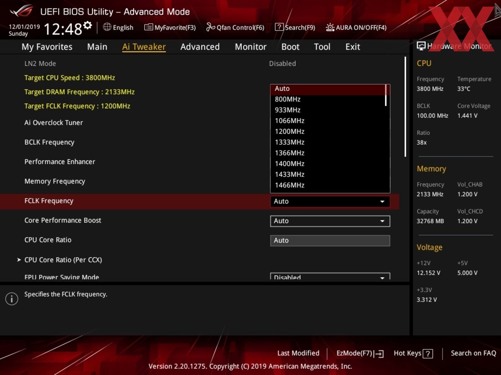
Task: Select 933MHz FCLK option
Action: (x=327, y=110)
